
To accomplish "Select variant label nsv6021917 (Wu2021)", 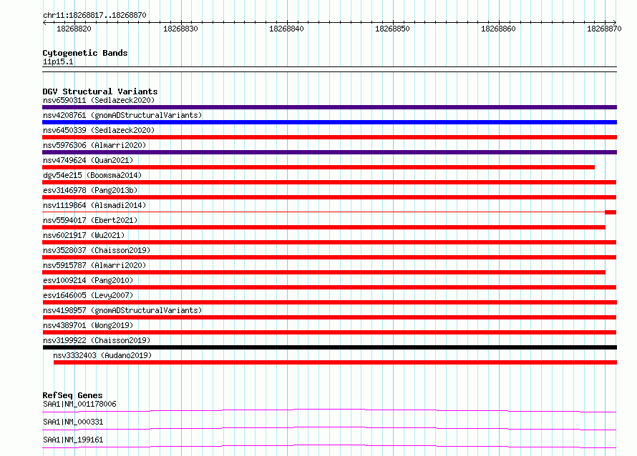I will 84,235.
